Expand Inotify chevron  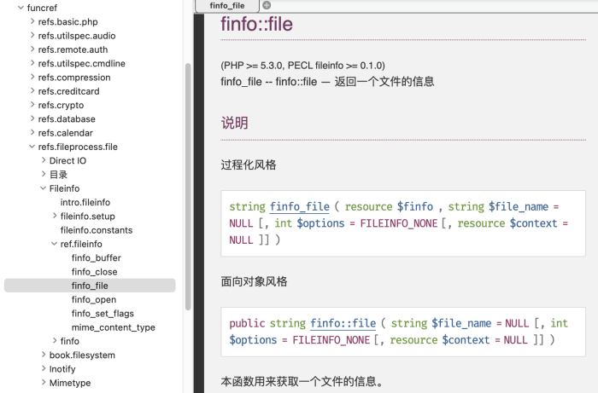pos(44,368)
